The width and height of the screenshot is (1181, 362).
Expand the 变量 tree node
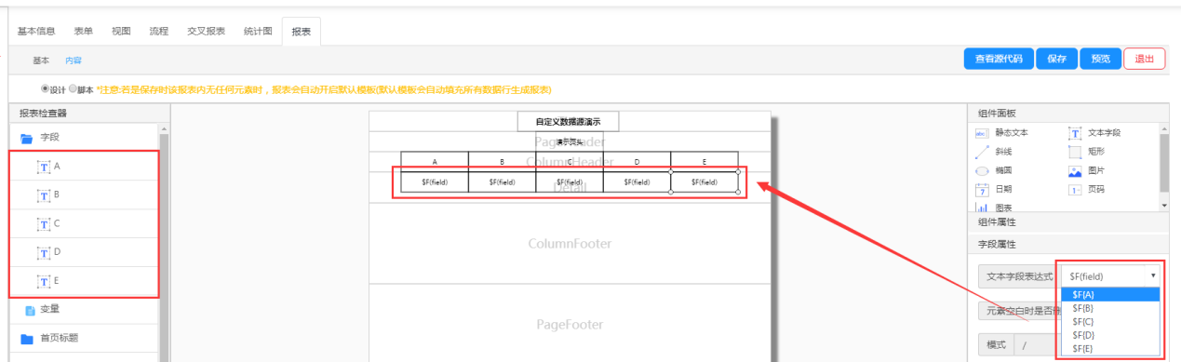click(x=85, y=310)
